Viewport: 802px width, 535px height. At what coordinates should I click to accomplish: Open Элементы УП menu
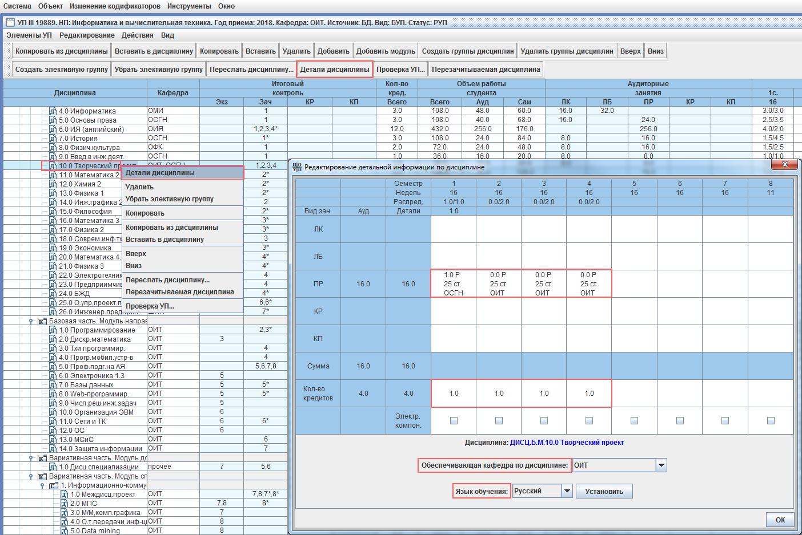coord(29,35)
